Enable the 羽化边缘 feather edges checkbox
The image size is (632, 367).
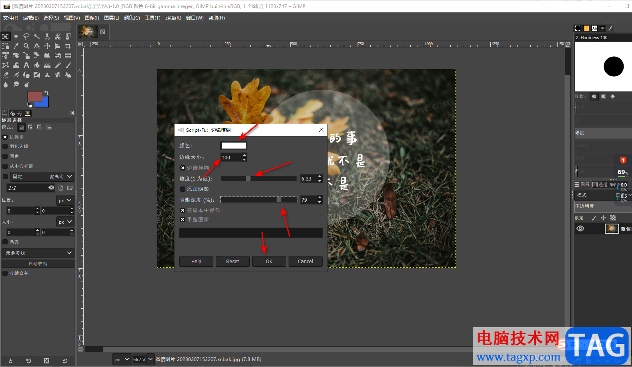click(x=5, y=147)
